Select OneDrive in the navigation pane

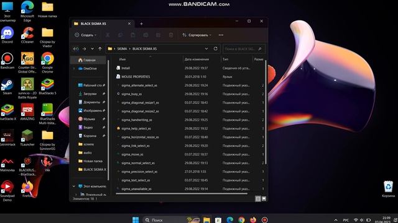[x=88, y=69]
